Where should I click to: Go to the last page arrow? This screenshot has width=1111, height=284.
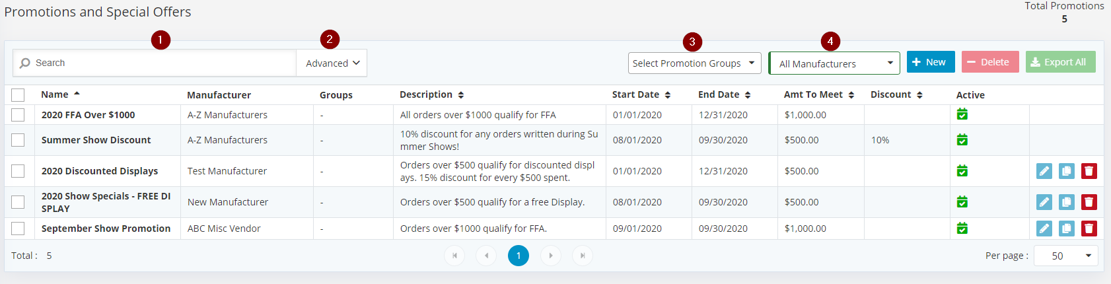[582, 256]
